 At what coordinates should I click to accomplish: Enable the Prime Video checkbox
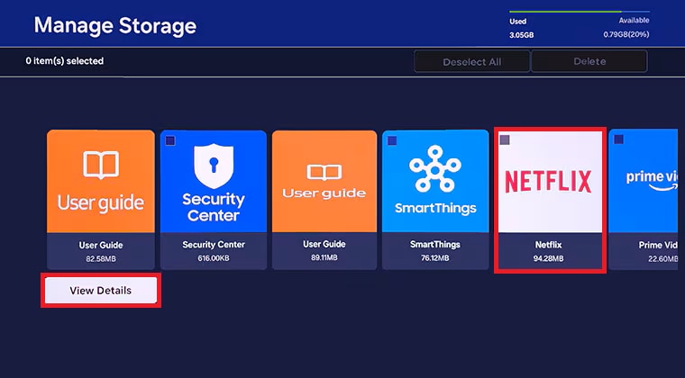tap(617, 140)
